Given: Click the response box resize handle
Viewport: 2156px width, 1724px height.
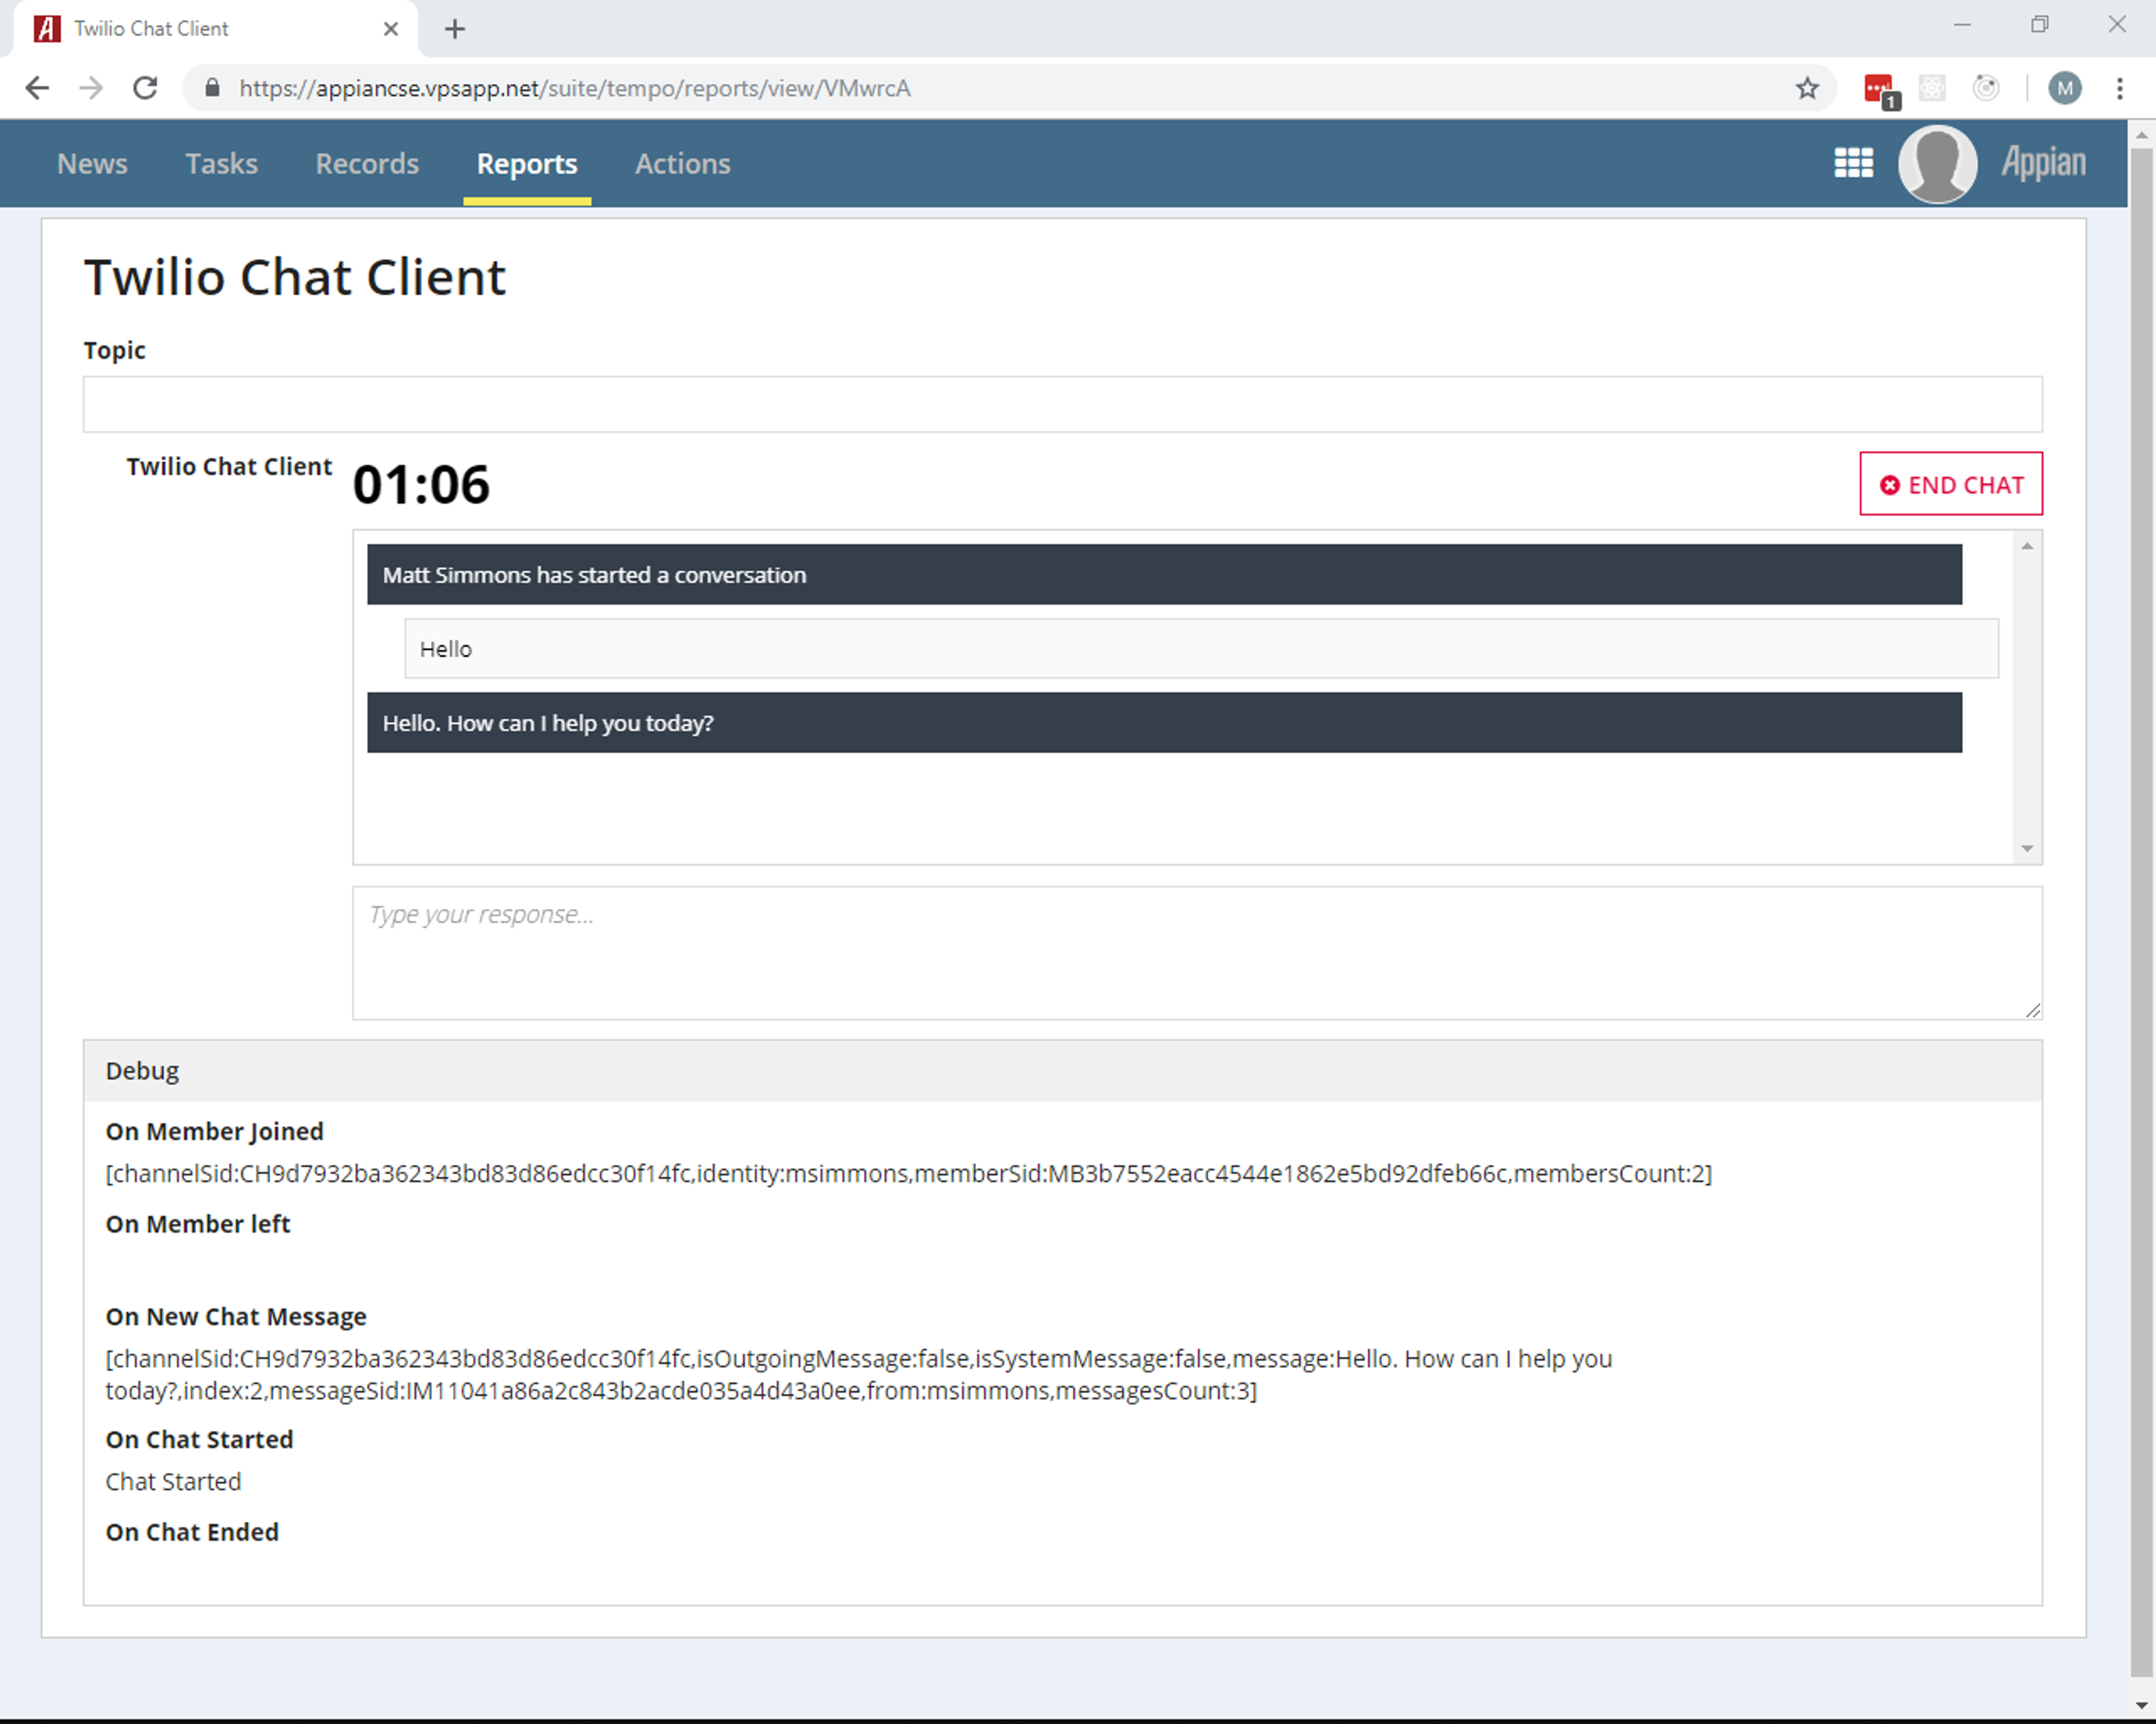Looking at the screenshot, I should coord(2032,1010).
